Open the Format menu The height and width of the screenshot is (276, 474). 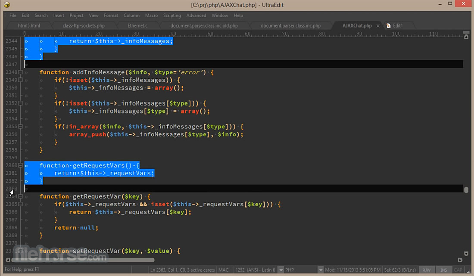(x=111, y=16)
